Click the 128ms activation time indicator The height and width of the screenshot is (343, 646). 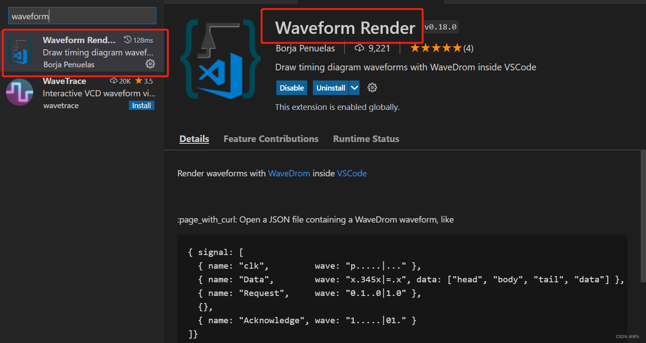tap(139, 40)
